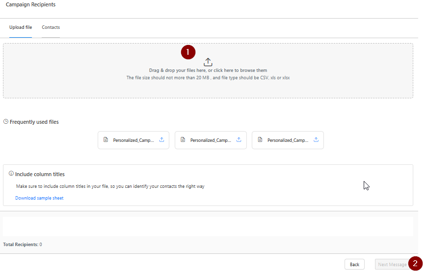Click 'Make sure to include column titles' text
The height and width of the screenshot is (272, 427).
(110, 186)
